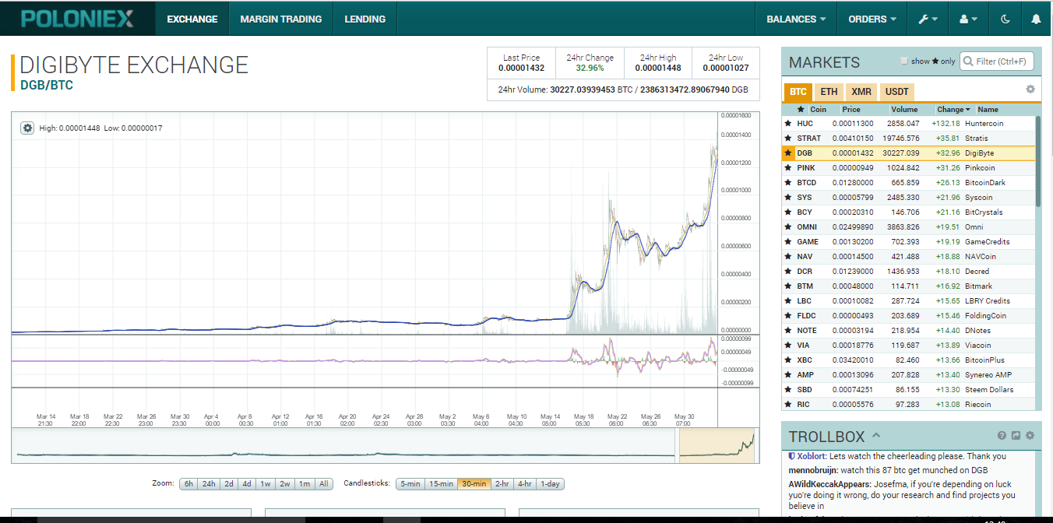1053x523 pixels.
Task: Select the RIC Riecoin market row
Action: pos(908,405)
